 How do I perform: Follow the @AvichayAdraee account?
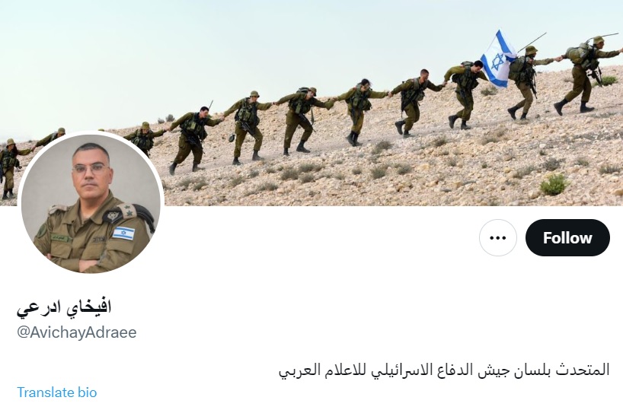coord(567,238)
